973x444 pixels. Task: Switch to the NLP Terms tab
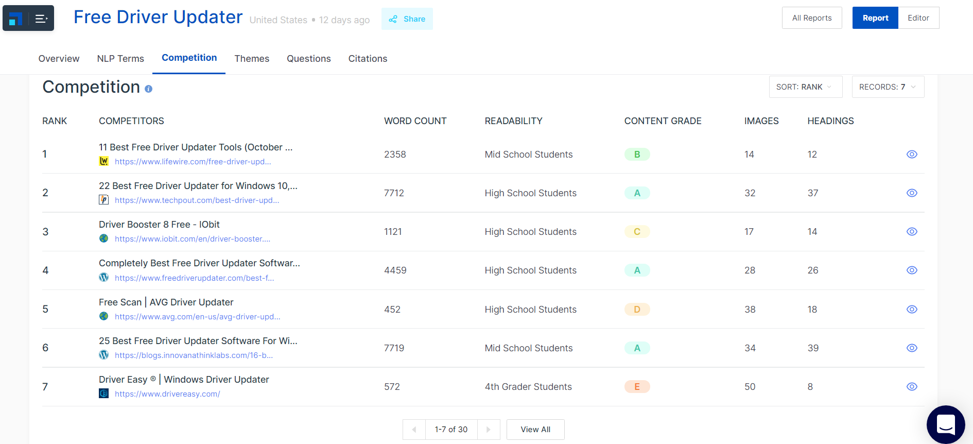tap(120, 59)
